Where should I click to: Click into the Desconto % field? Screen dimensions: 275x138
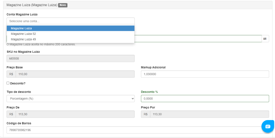point(205,98)
